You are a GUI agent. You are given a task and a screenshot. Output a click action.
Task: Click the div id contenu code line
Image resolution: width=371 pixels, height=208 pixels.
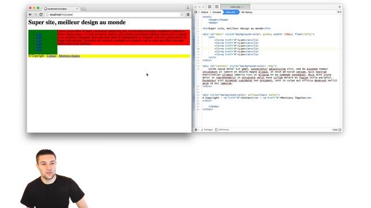(239, 66)
